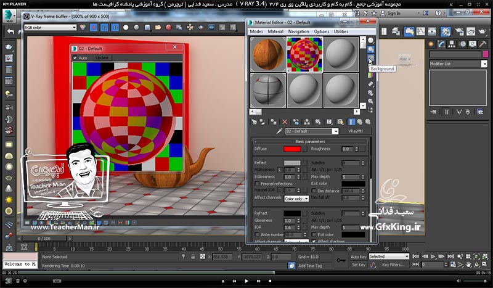
Task: Click the L lock button beside HGlossiness
Action: pyautogui.click(x=279, y=170)
